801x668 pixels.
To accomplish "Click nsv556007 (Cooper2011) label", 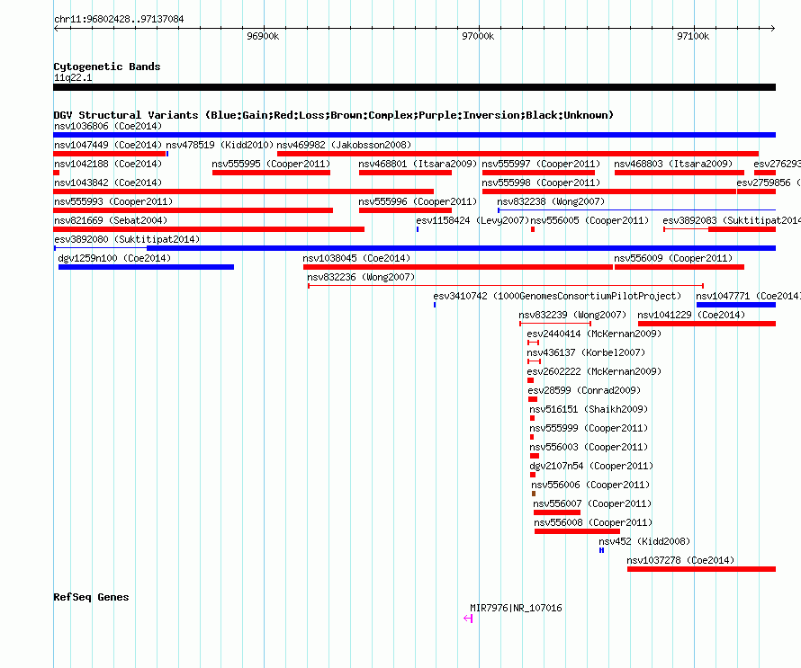I will [x=592, y=503].
